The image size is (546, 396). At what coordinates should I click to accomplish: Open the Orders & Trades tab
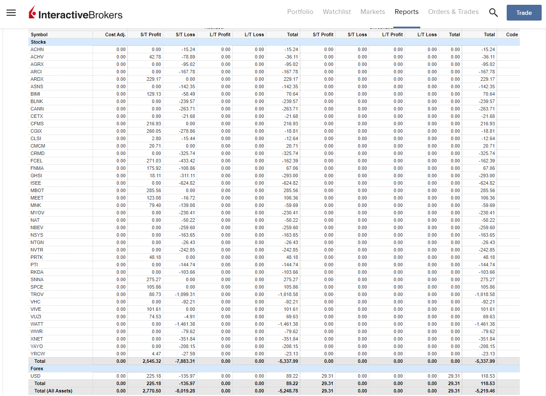point(453,12)
